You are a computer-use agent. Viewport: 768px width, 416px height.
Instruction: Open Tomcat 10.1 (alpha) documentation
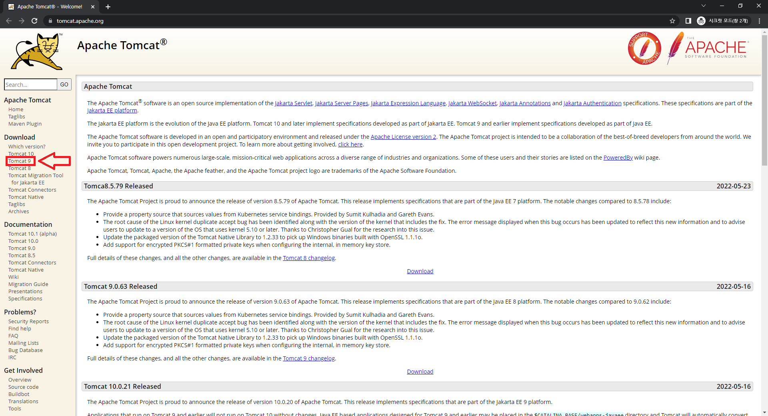[32, 234]
